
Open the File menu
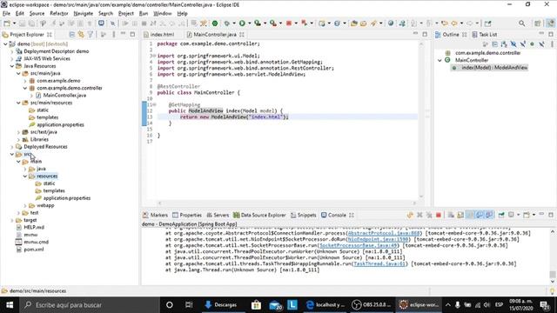6,14
